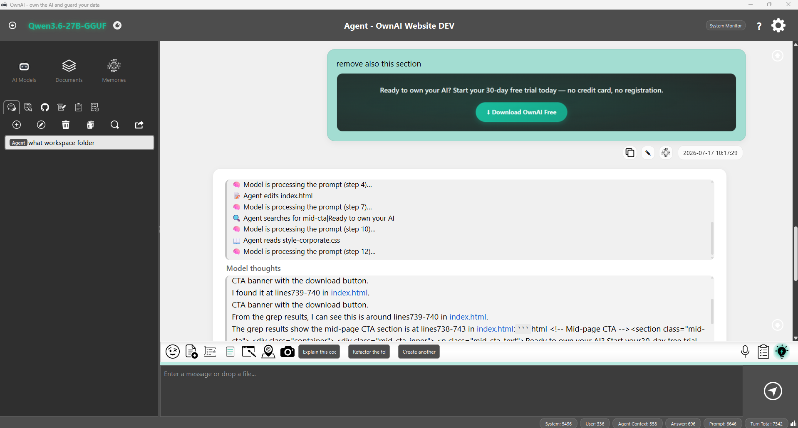Click the main chat vertical scrollbar thumb
This screenshot has height=428, width=798.
click(796, 253)
